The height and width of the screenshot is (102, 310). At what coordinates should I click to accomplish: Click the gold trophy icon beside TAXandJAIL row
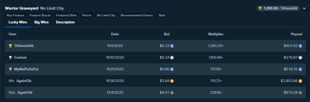click(x=10, y=46)
